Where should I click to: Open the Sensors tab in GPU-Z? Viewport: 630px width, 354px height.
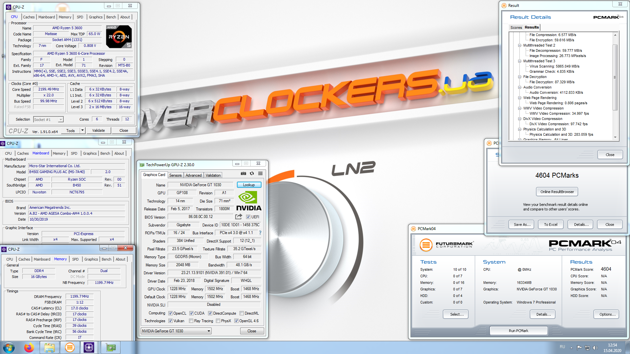pos(175,175)
